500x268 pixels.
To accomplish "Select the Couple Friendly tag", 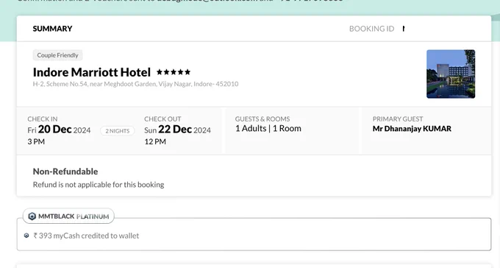I will pos(57,55).
